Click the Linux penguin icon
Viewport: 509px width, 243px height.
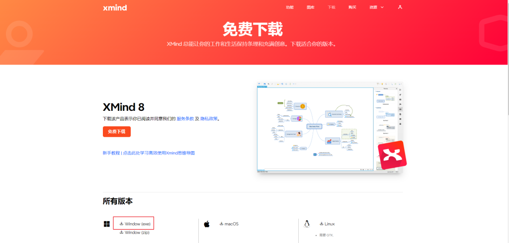pyautogui.click(x=306, y=224)
